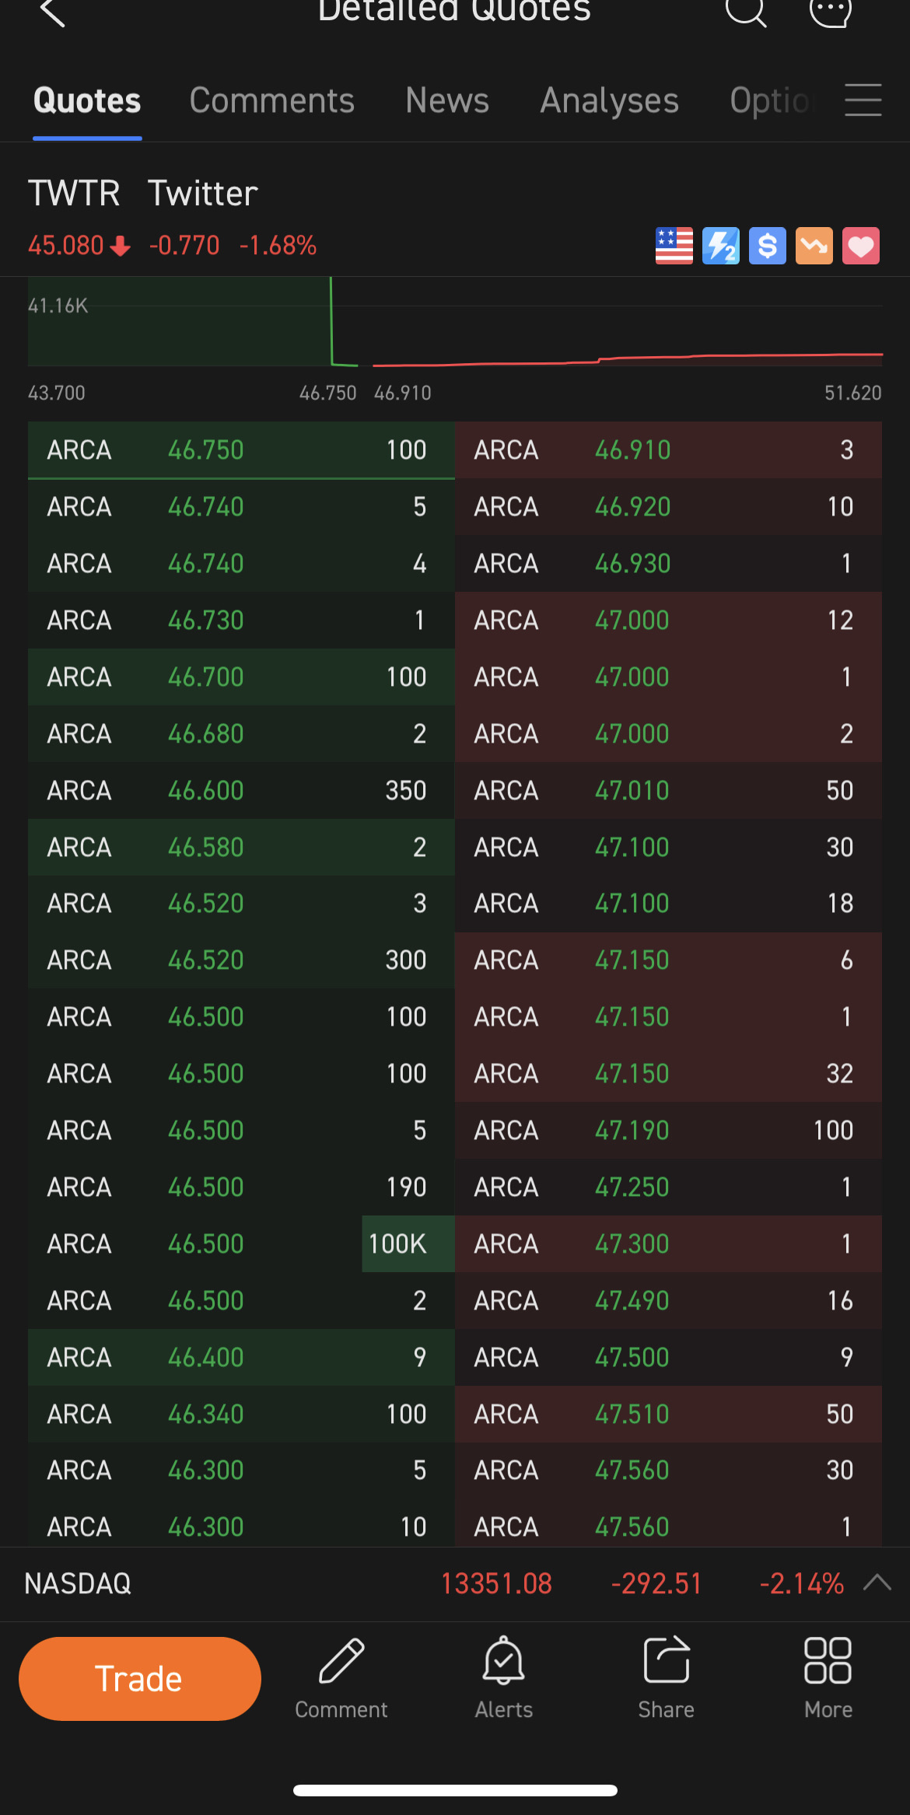
Task: Tap the blue dollar sign icon
Action: (x=767, y=246)
